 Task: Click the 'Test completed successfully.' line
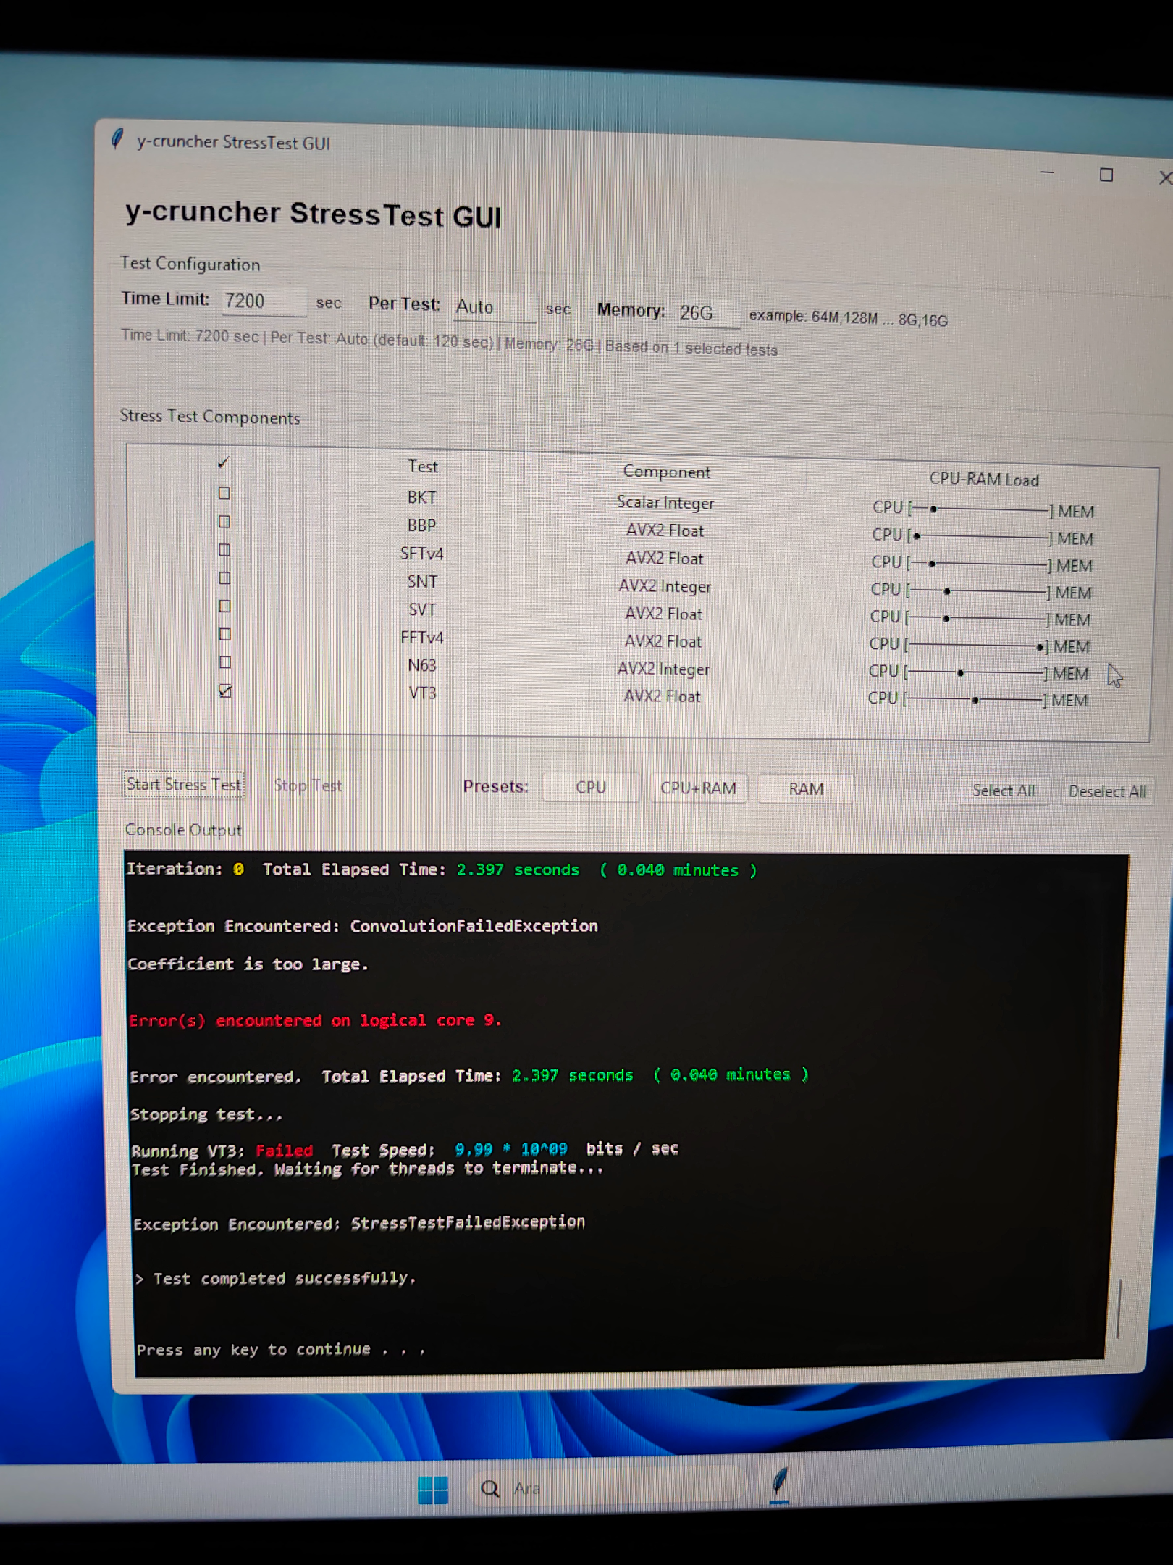coord(276,1279)
